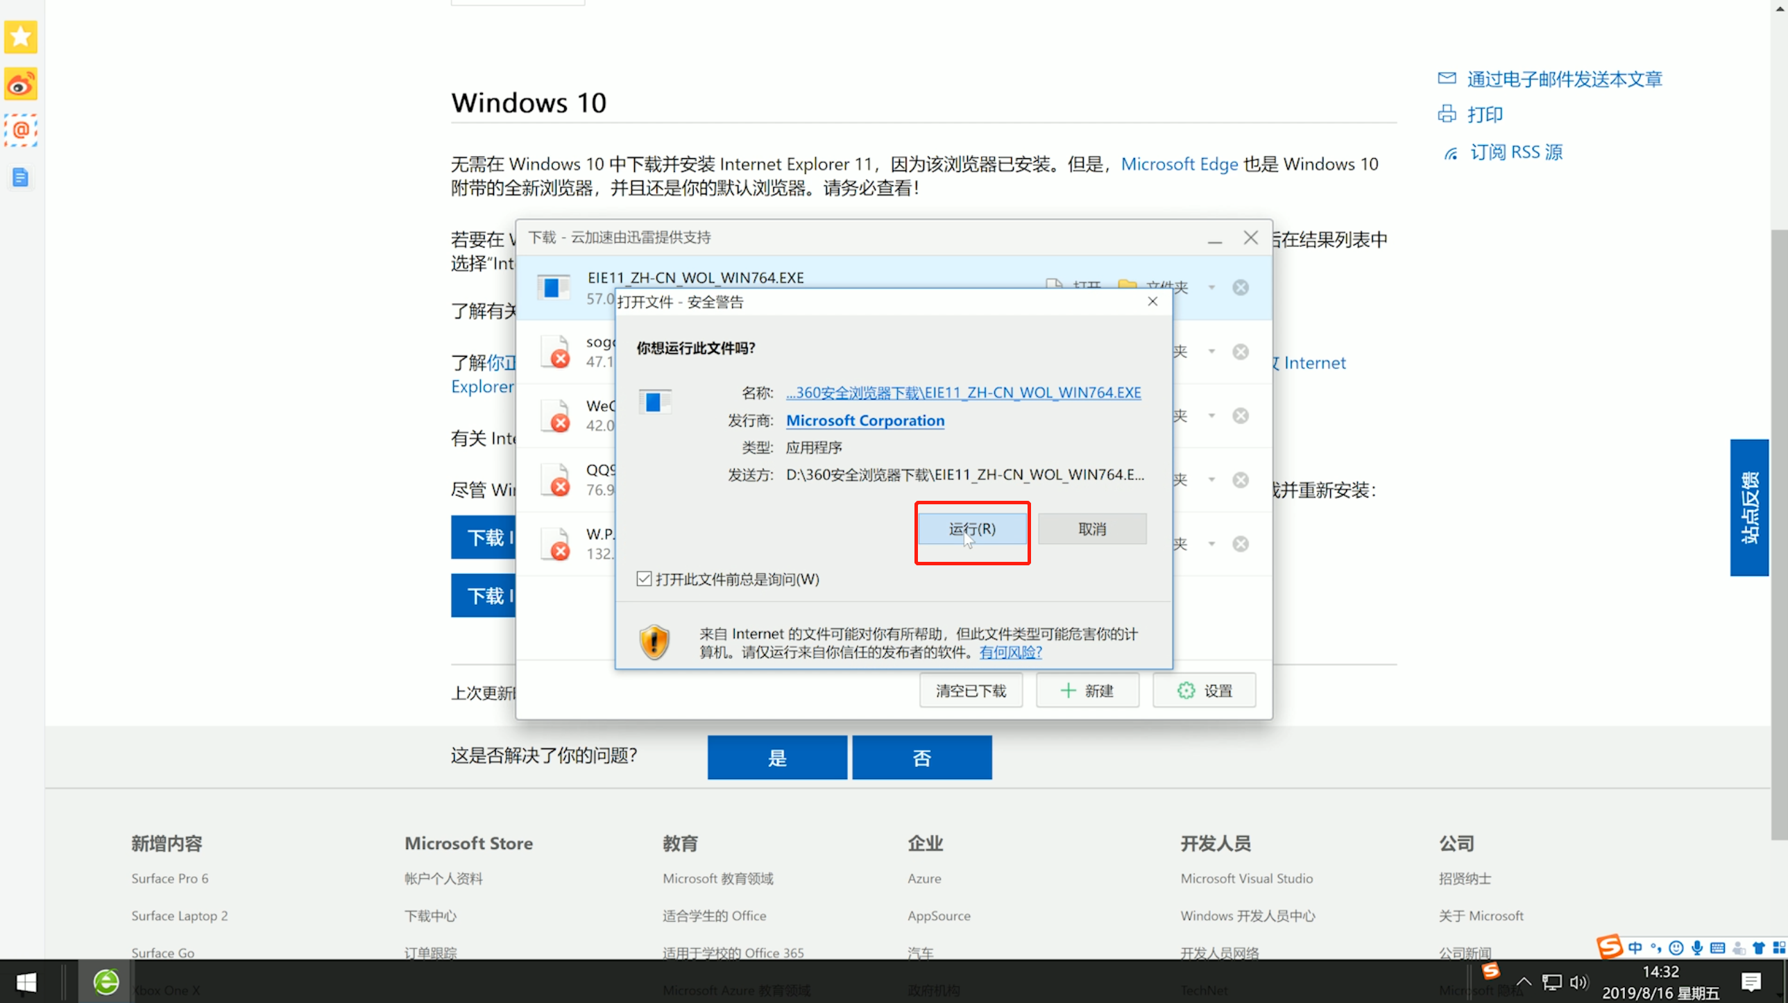The image size is (1788, 1003).
Task: Remove the sogou download entry
Action: 1241,352
